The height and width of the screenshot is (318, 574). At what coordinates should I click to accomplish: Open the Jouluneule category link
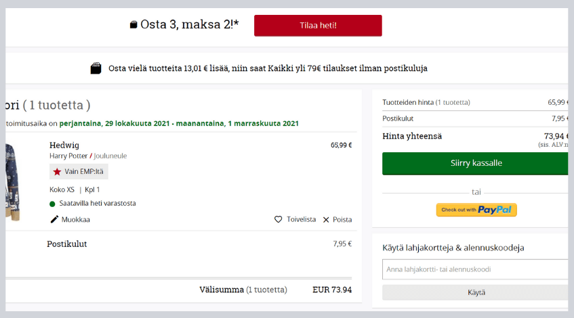[x=110, y=156]
